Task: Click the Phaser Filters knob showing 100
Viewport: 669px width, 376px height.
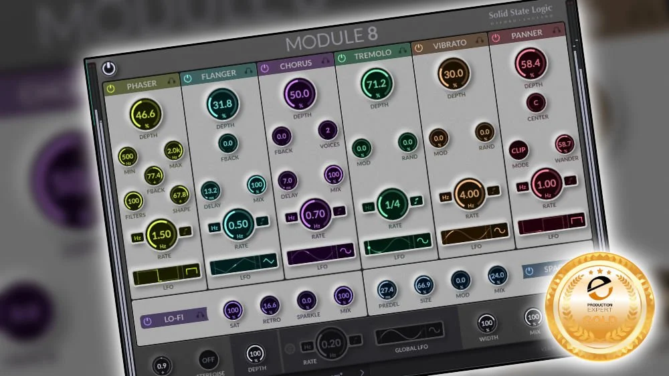Action: tap(134, 201)
